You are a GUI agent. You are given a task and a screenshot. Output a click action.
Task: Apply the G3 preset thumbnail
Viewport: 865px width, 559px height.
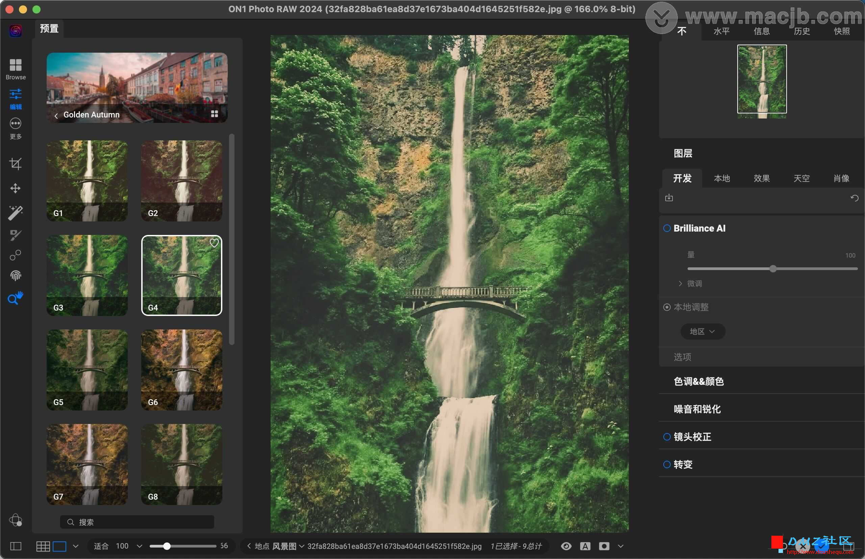[87, 275]
